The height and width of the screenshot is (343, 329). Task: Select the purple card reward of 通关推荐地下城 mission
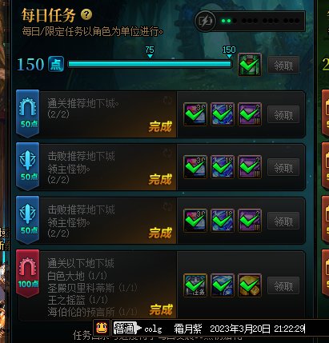(250, 114)
